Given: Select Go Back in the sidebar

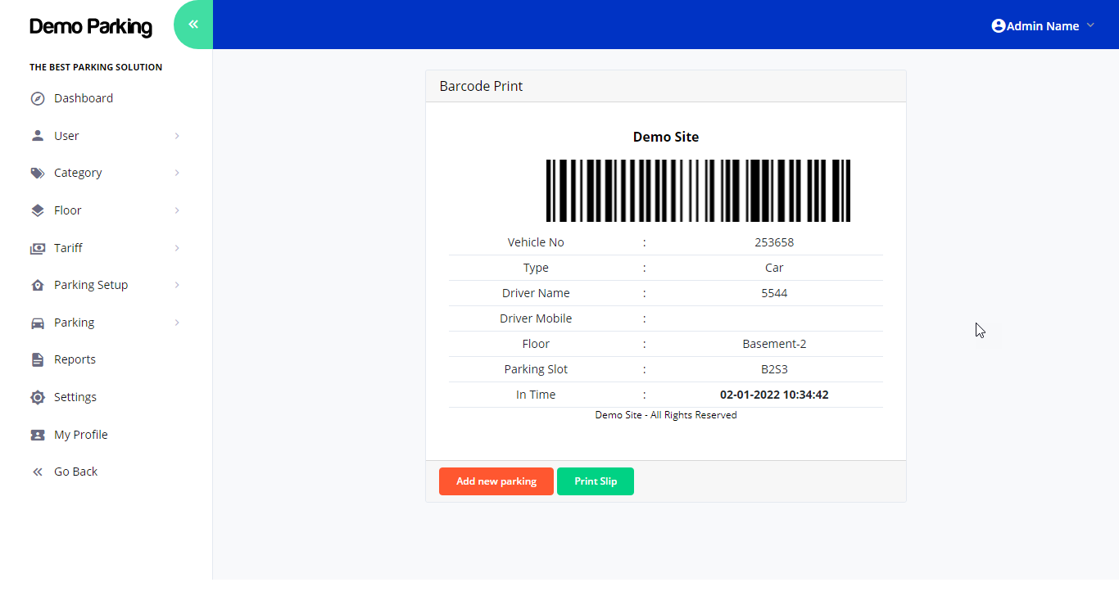Looking at the screenshot, I should click(75, 472).
